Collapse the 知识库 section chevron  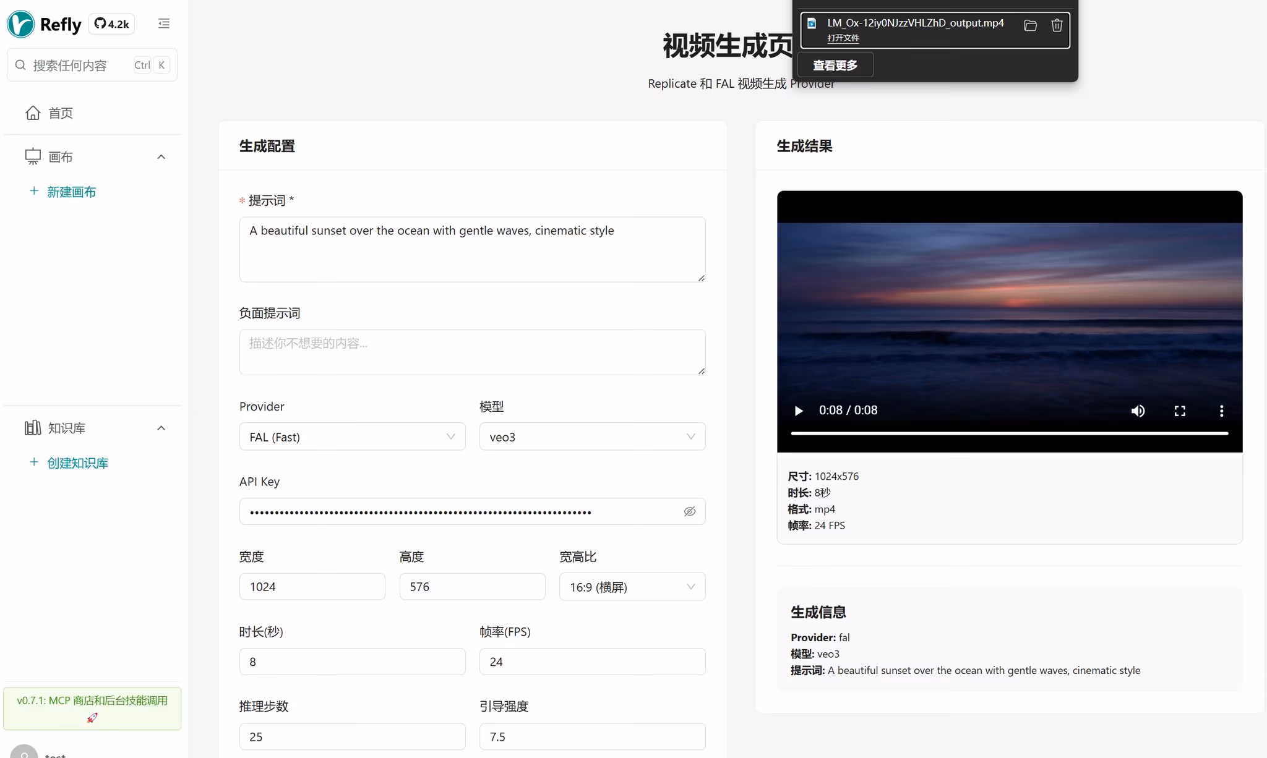click(x=161, y=428)
